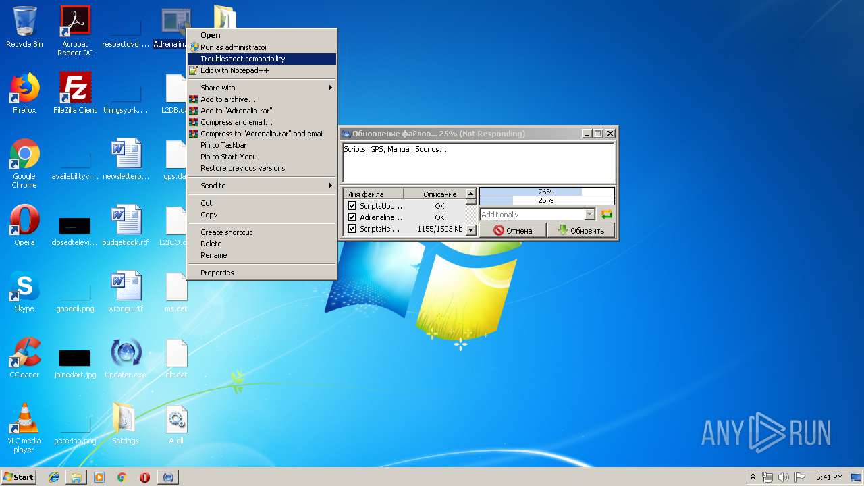Click file list scrollbar down arrow
The height and width of the screenshot is (486, 864).
click(471, 230)
